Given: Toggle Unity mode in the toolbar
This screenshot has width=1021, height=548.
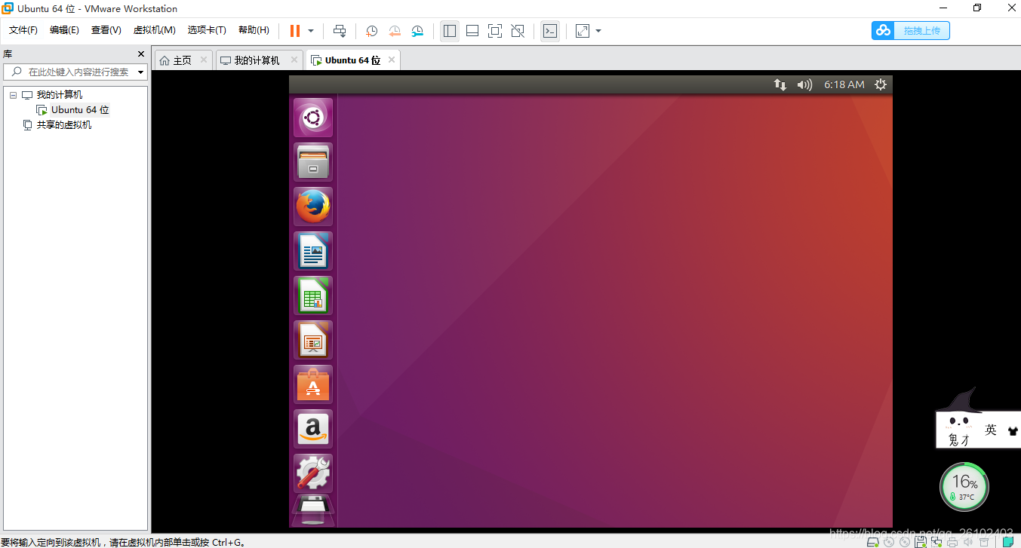Looking at the screenshot, I should [518, 31].
